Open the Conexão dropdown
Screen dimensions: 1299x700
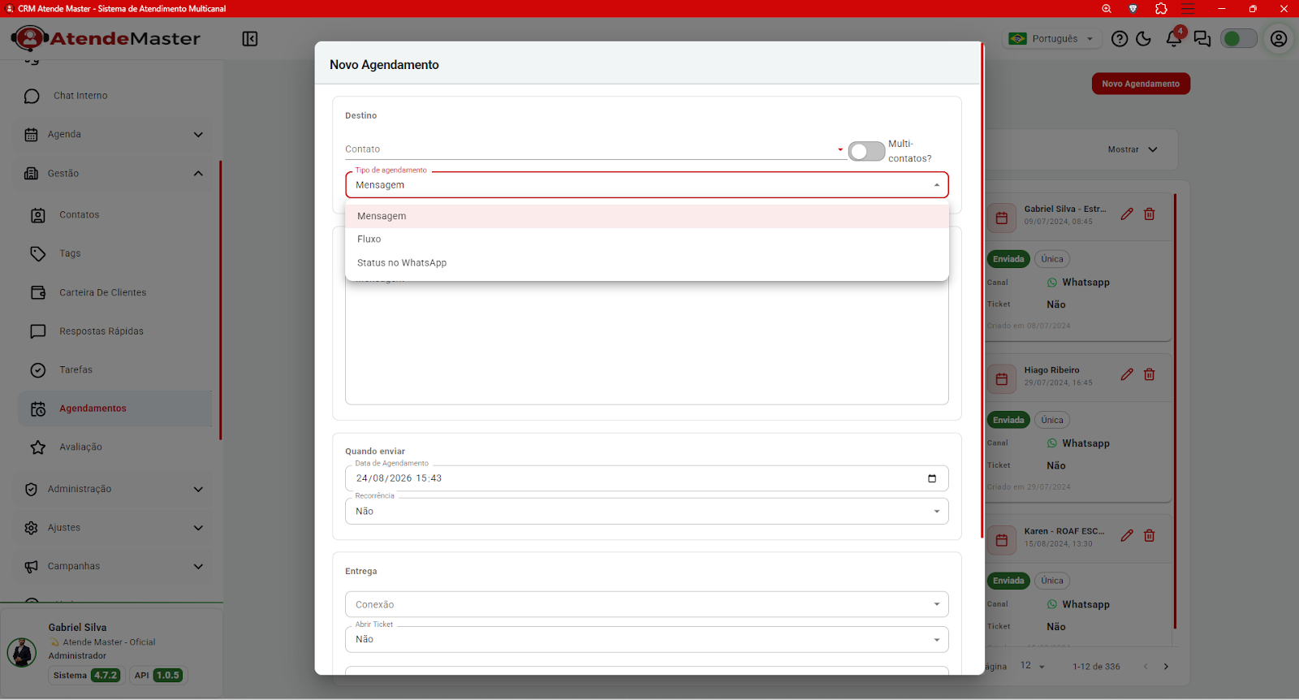click(647, 605)
